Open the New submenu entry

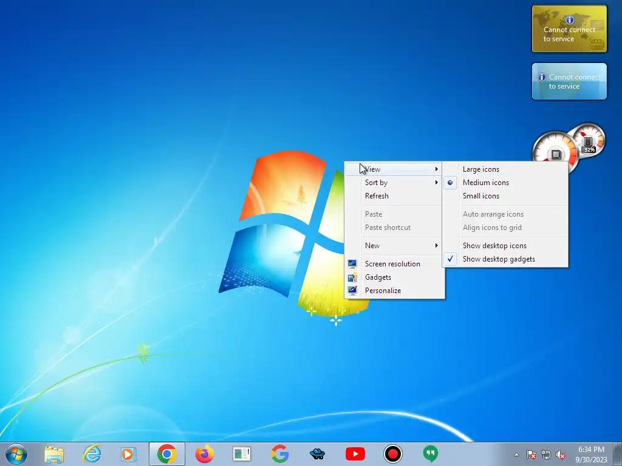pos(394,246)
